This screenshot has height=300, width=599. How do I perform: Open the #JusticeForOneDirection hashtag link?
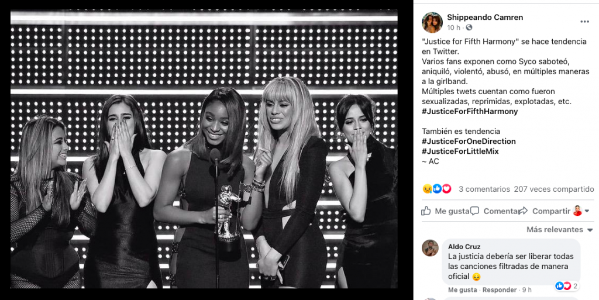click(x=469, y=141)
